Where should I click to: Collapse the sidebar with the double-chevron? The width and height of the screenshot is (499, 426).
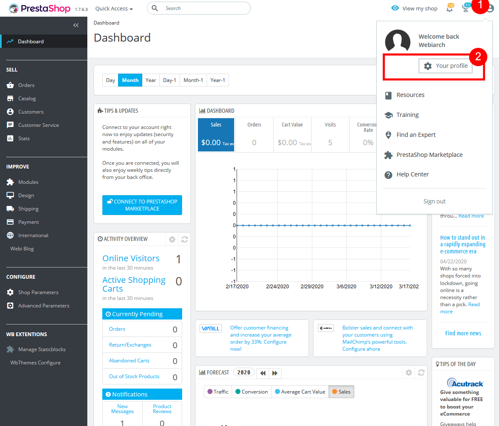pyautogui.click(x=76, y=25)
